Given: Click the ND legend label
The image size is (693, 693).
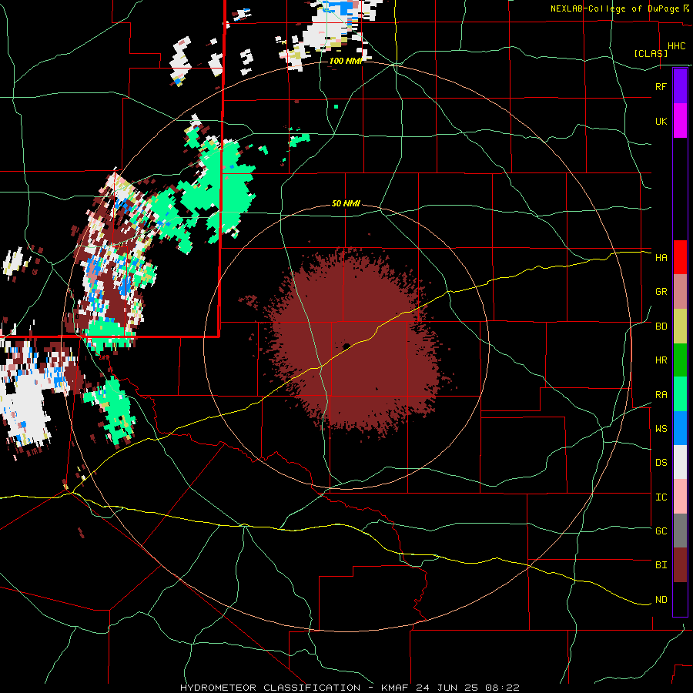Looking at the screenshot, I should [x=661, y=600].
